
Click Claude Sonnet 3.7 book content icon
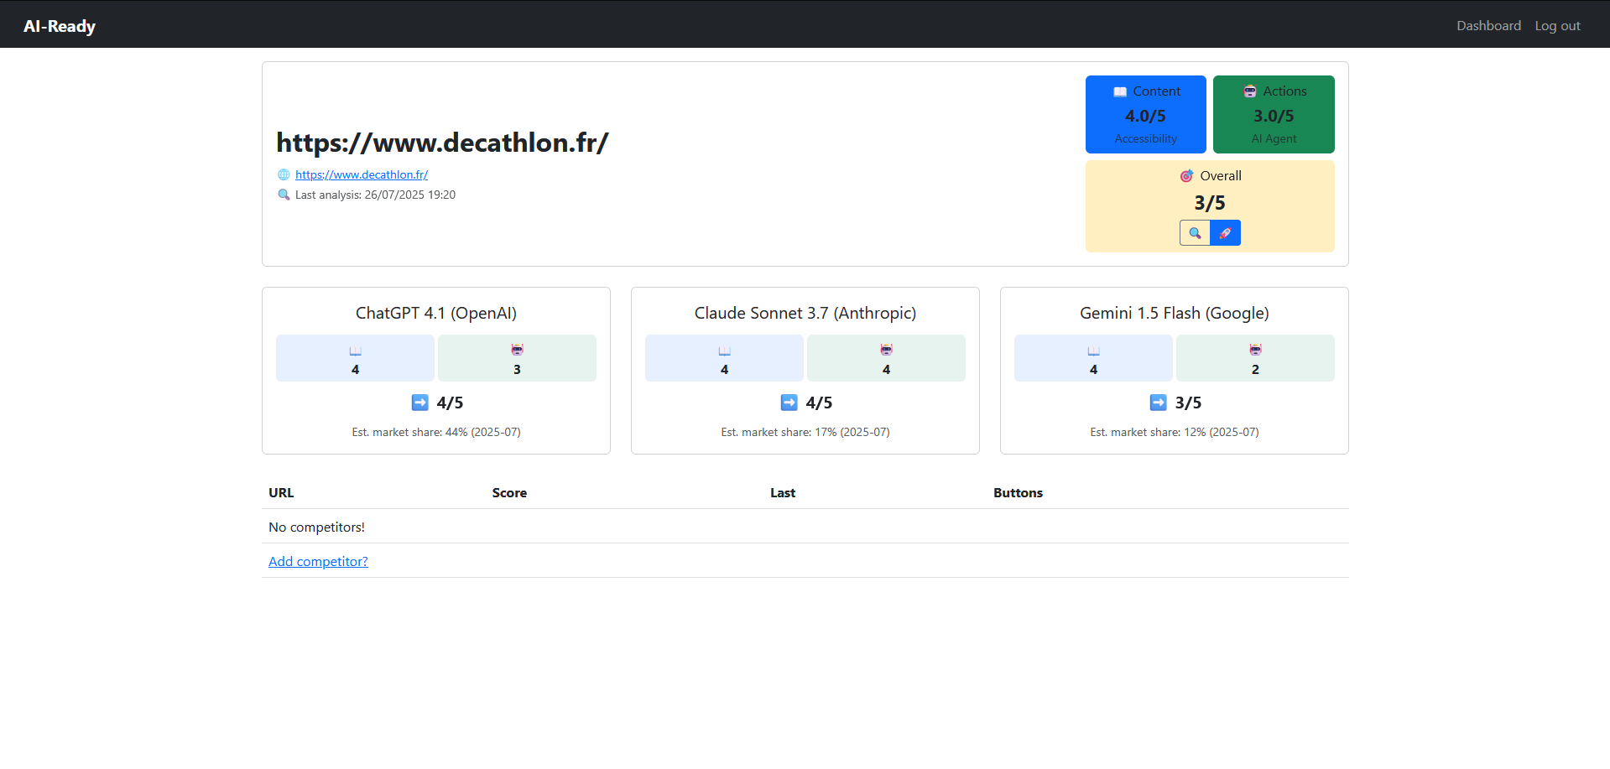coord(725,351)
